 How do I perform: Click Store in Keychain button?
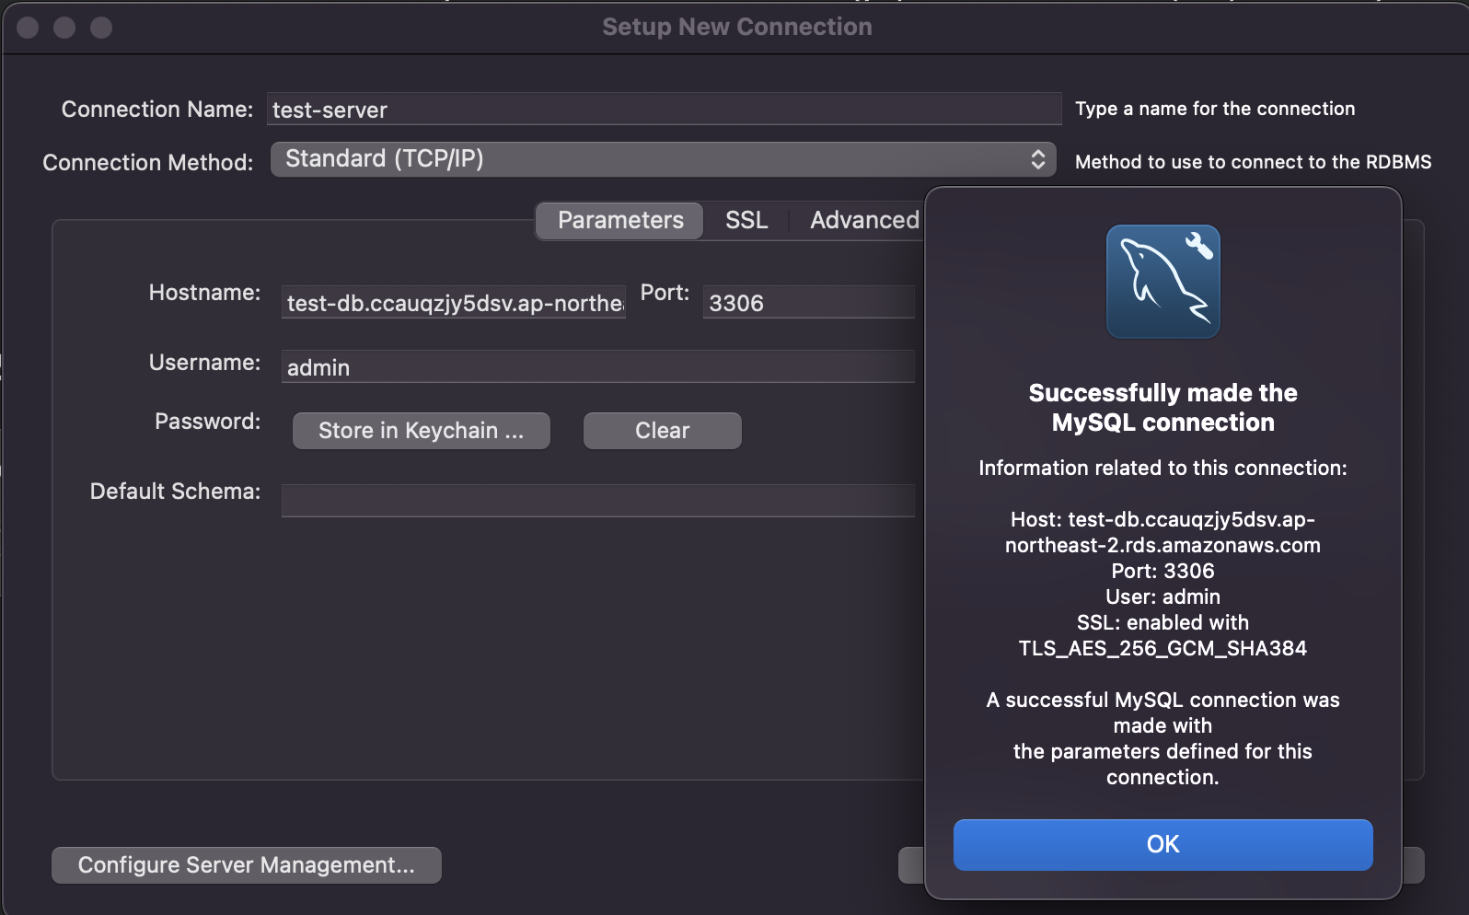click(x=422, y=431)
